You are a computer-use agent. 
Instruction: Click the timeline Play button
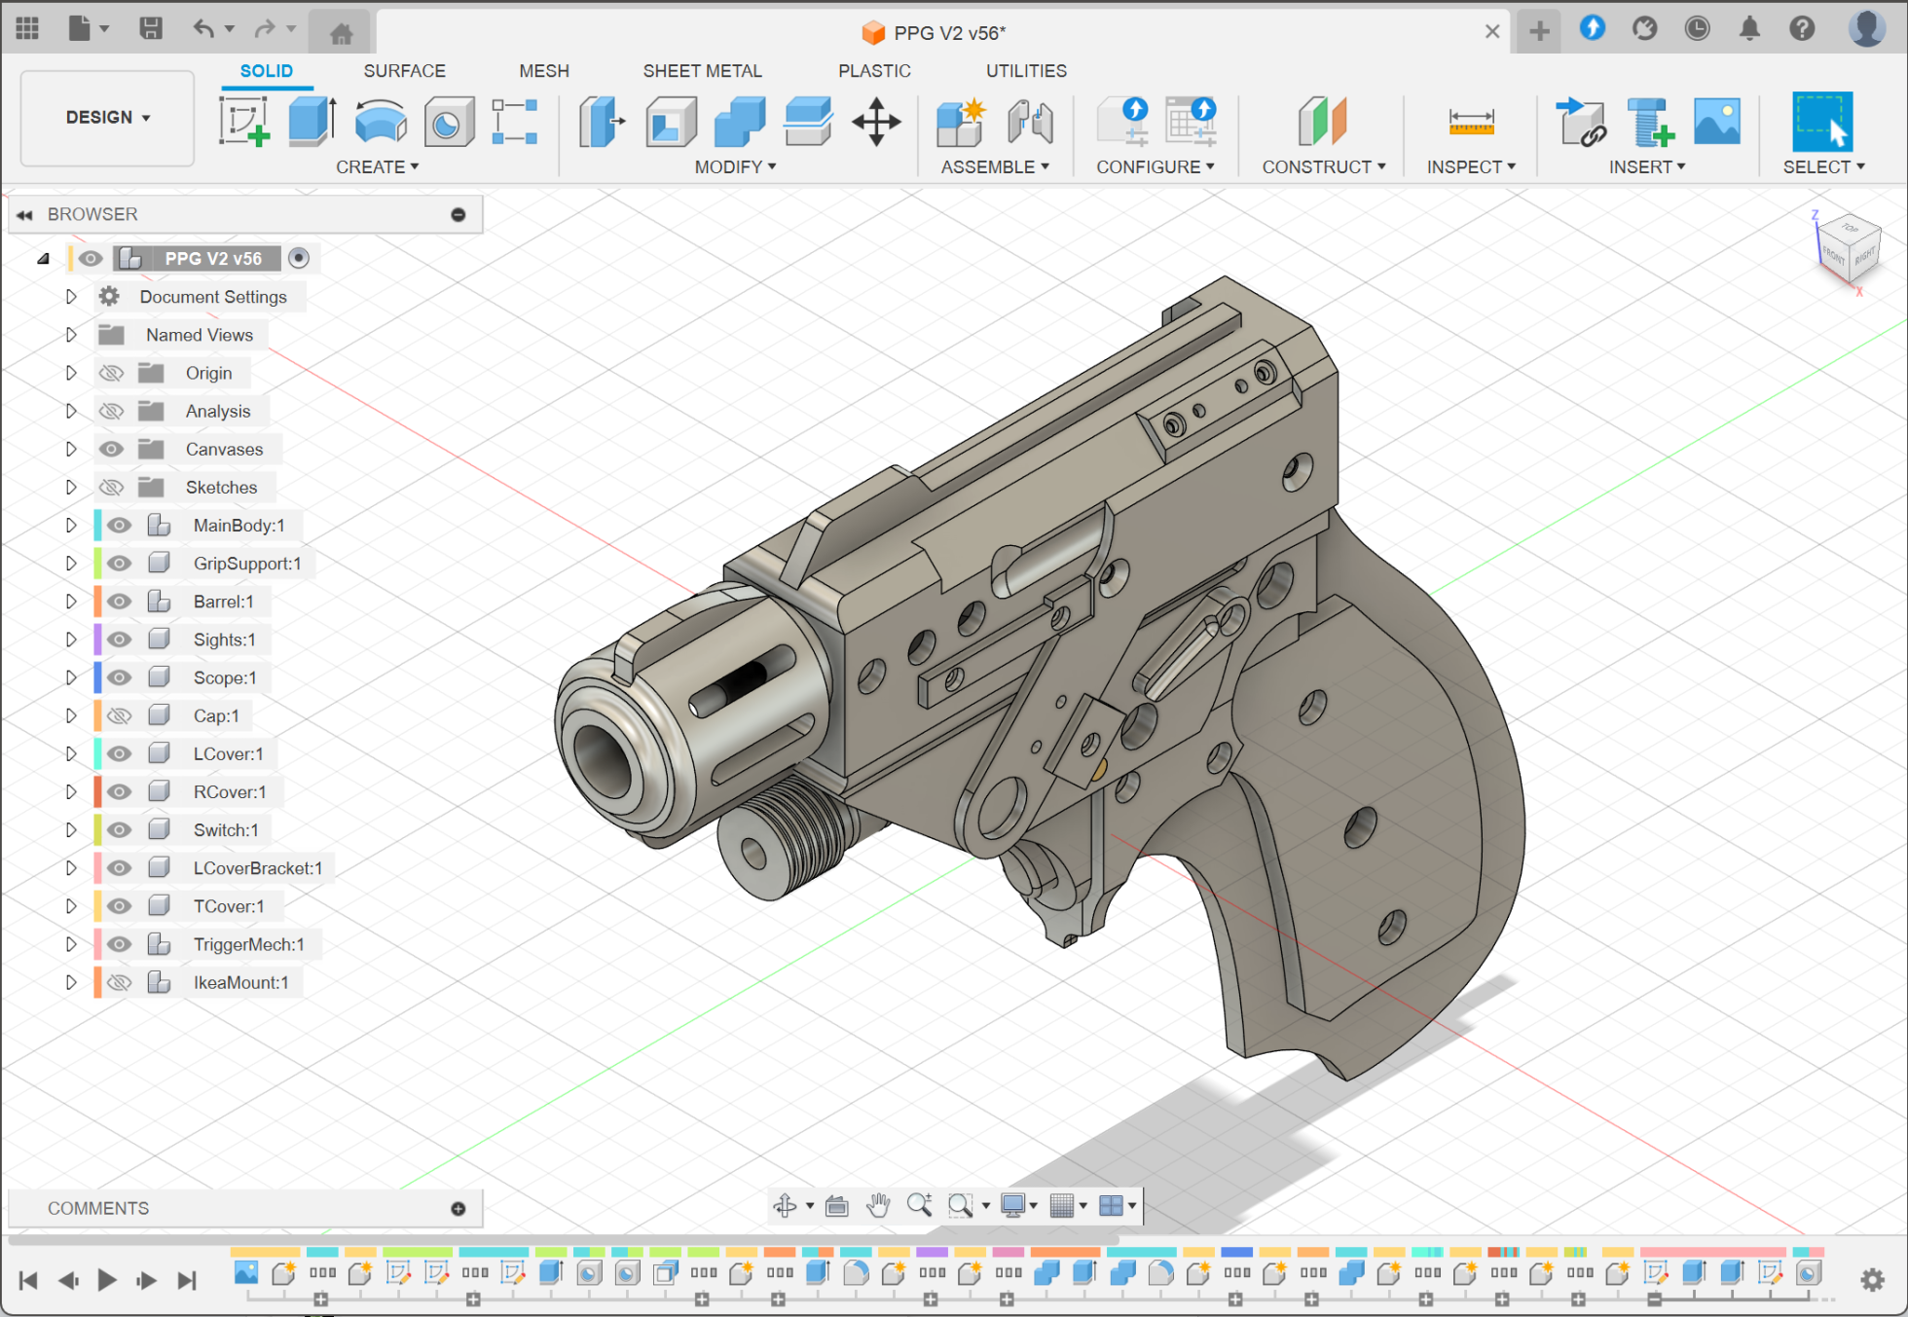[x=107, y=1279]
